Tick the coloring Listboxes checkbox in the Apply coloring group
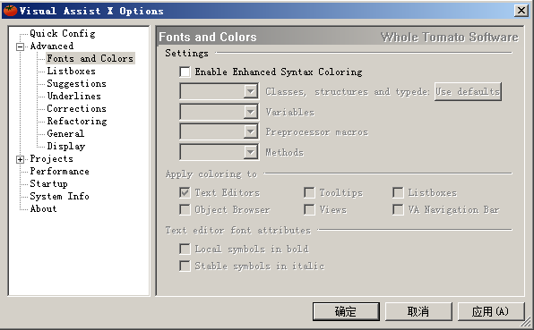 click(398, 192)
